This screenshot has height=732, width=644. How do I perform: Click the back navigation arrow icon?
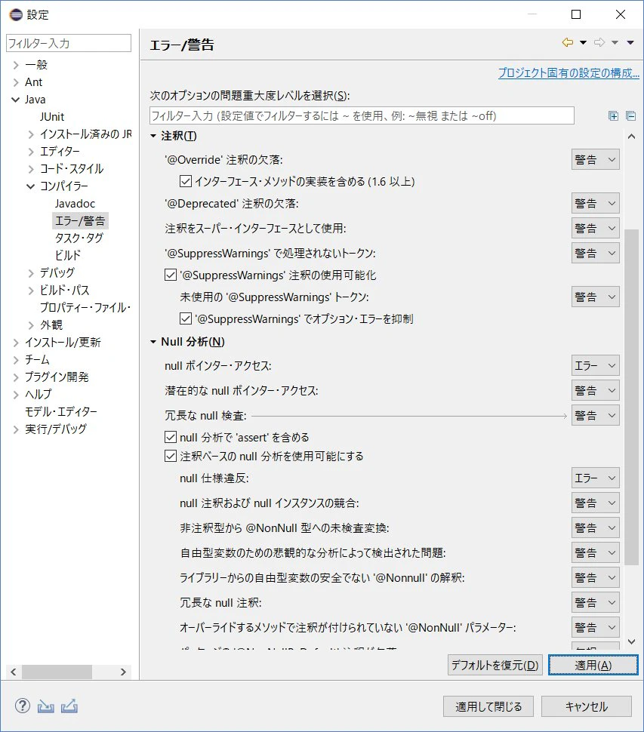tap(568, 42)
